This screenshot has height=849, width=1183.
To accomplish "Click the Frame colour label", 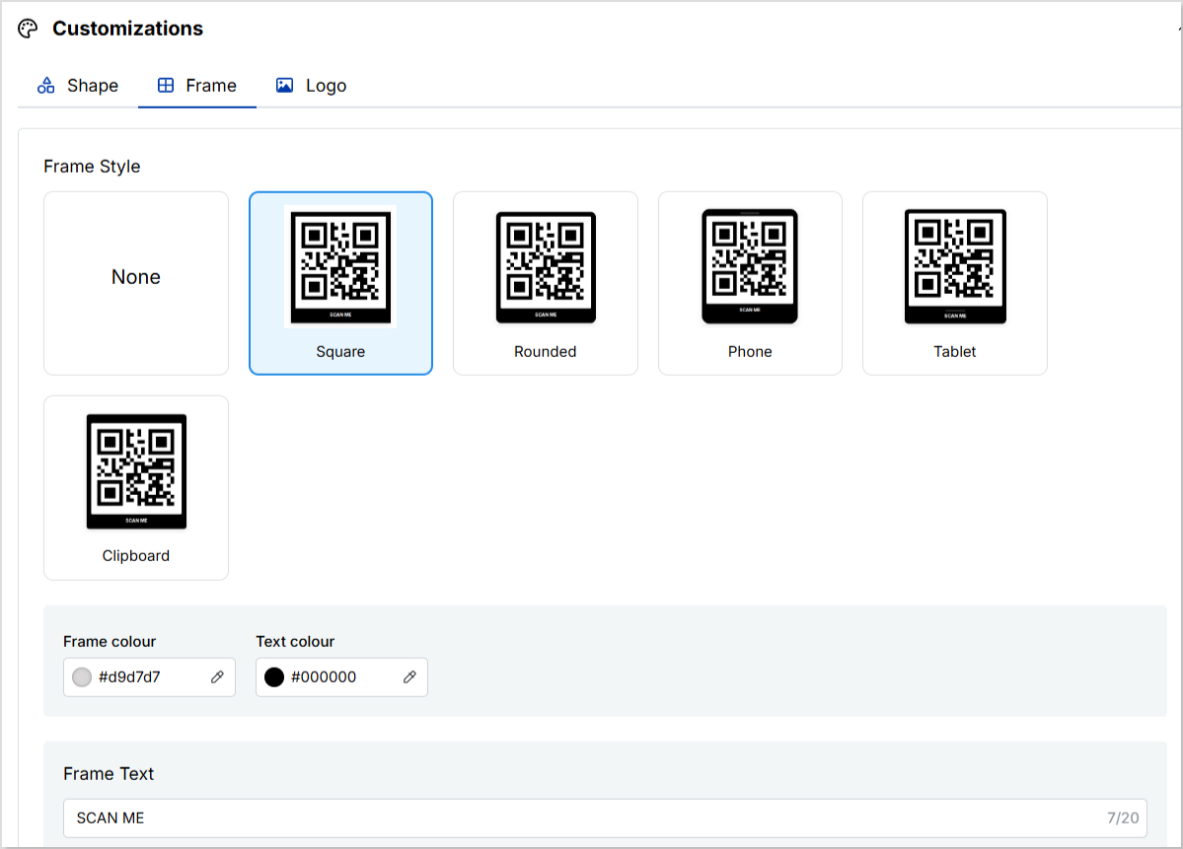I will tap(110, 642).
